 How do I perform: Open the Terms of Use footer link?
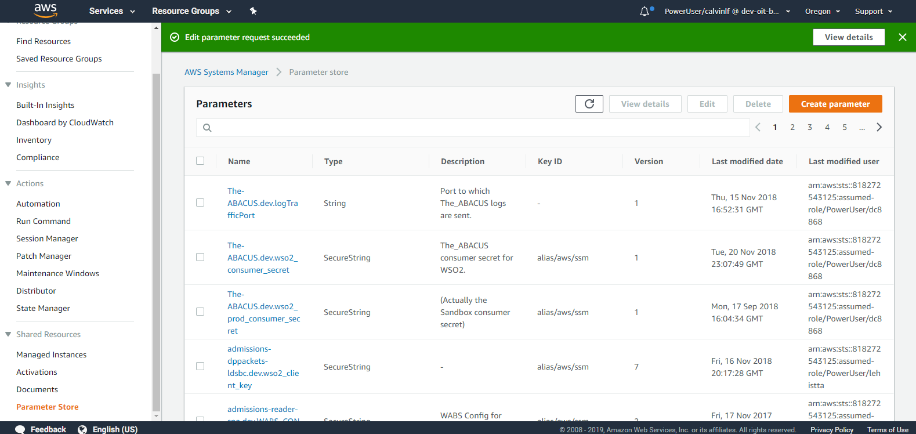click(888, 430)
